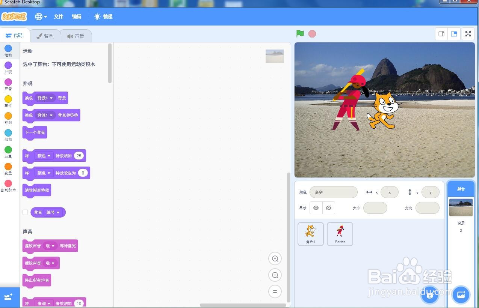Hide the sprite with crossed-eye icon
This screenshot has height=308, width=479.
pyautogui.click(x=329, y=208)
